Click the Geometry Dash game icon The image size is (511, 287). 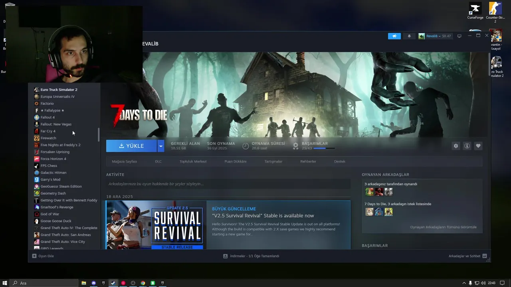37,193
